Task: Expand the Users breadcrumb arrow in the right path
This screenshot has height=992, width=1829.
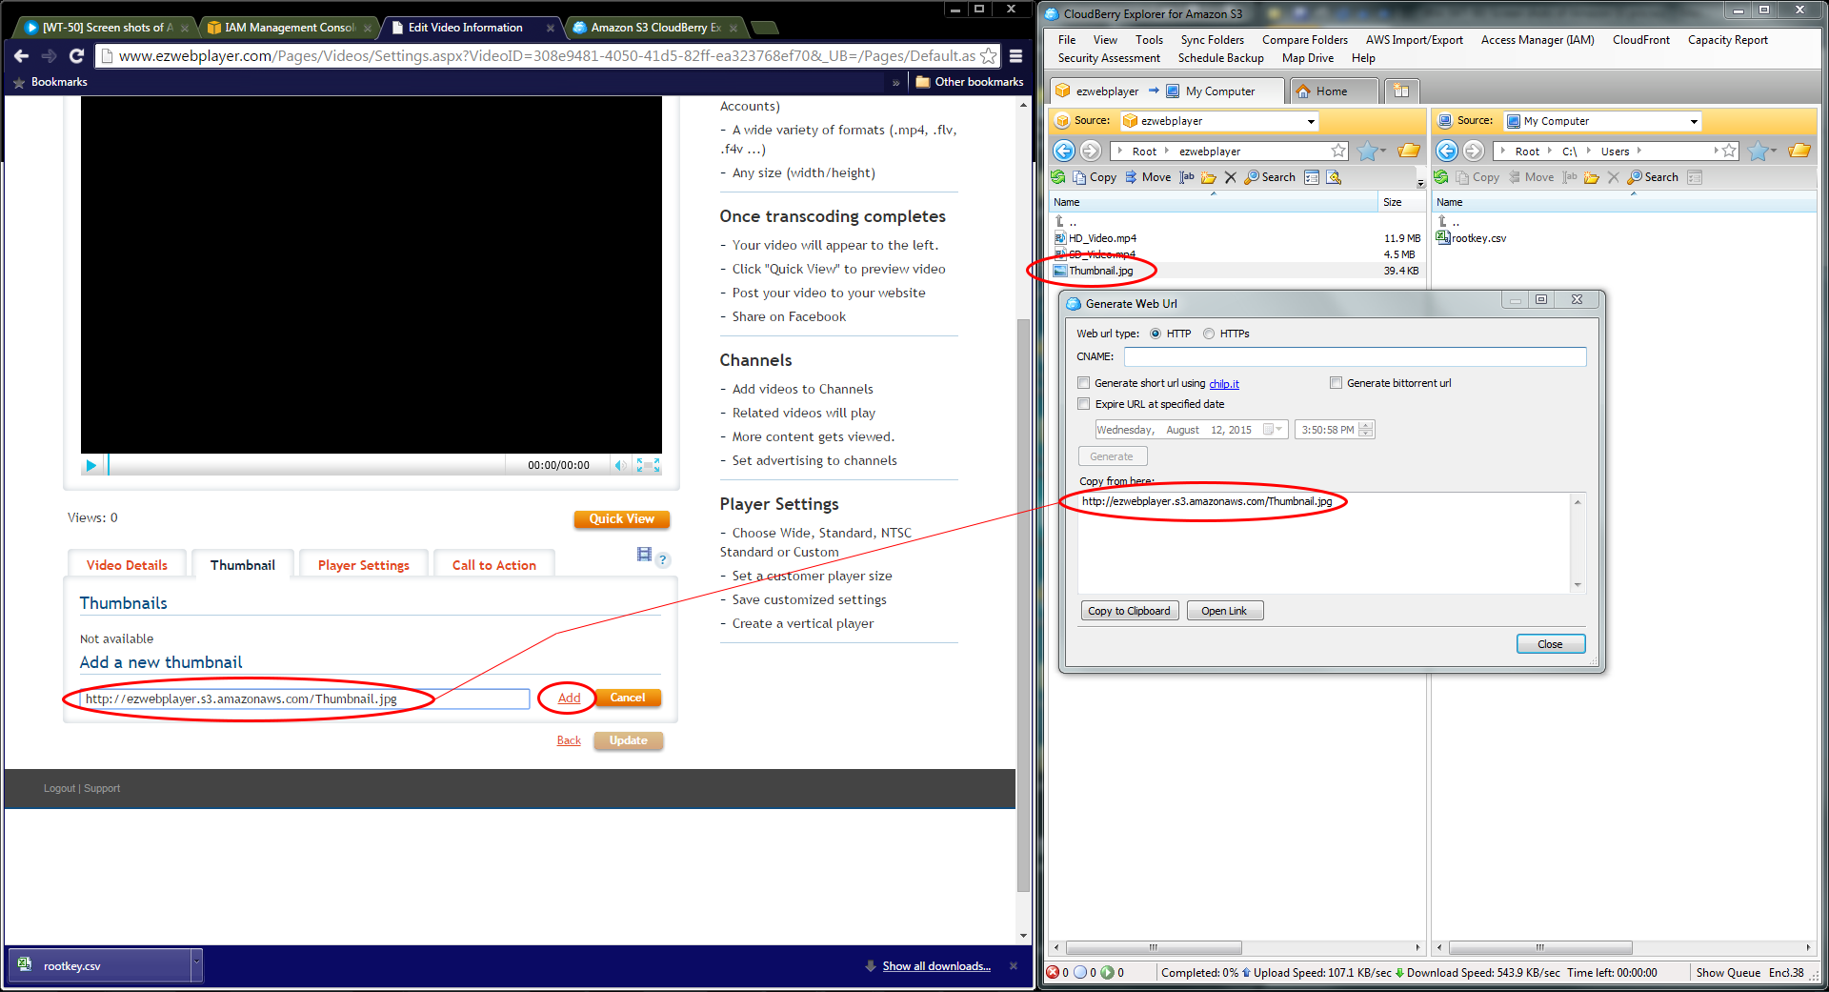Action: pyautogui.click(x=1638, y=151)
